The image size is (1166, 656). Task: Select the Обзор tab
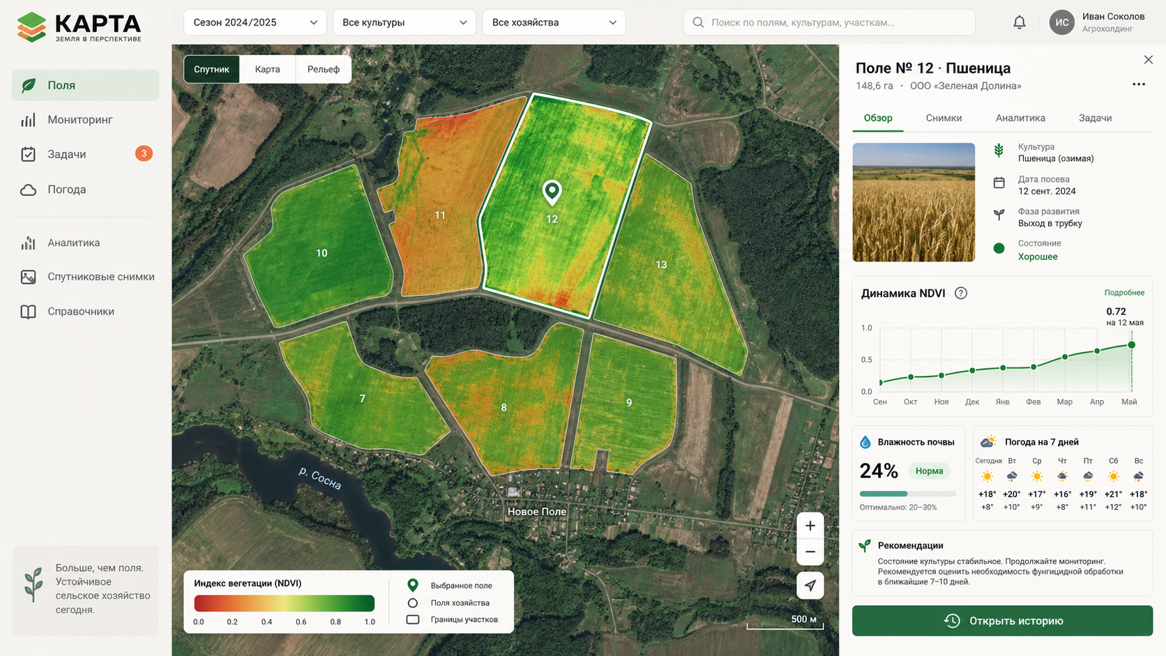click(x=878, y=118)
